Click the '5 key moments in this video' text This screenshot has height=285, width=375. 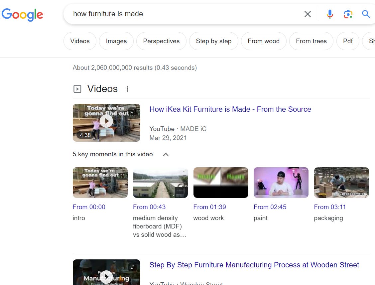113,154
